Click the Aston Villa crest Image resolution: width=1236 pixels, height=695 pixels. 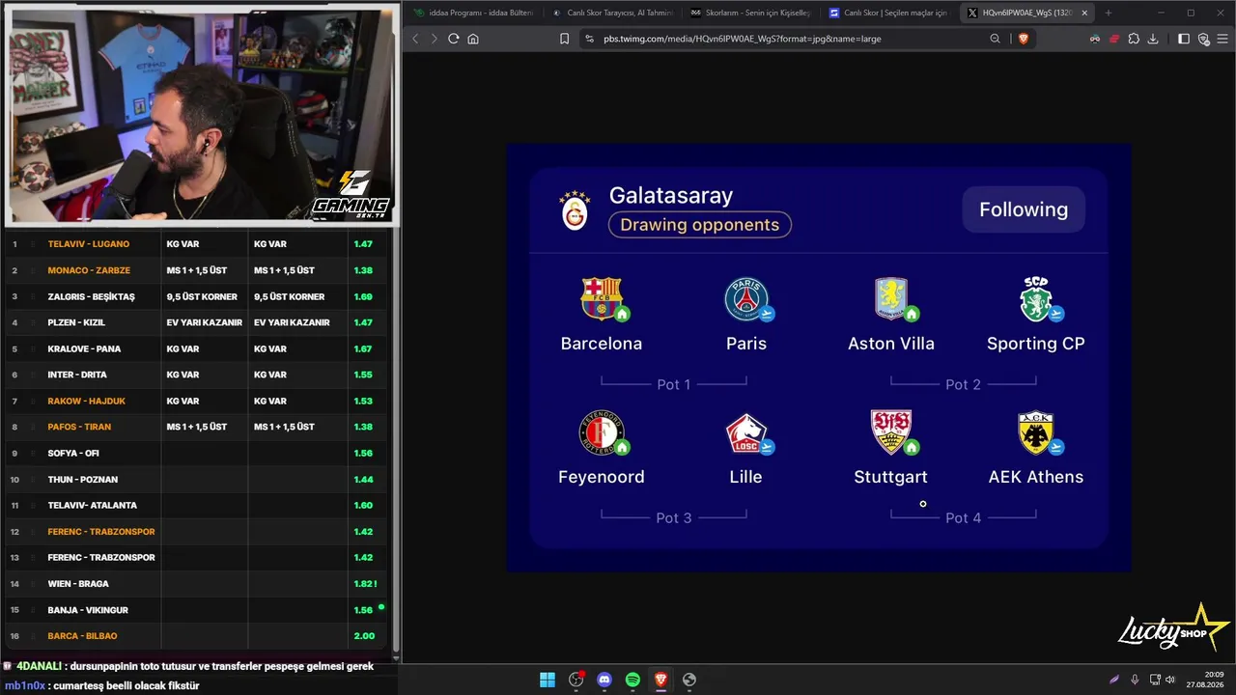pyautogui.click(x=891, y=299)
